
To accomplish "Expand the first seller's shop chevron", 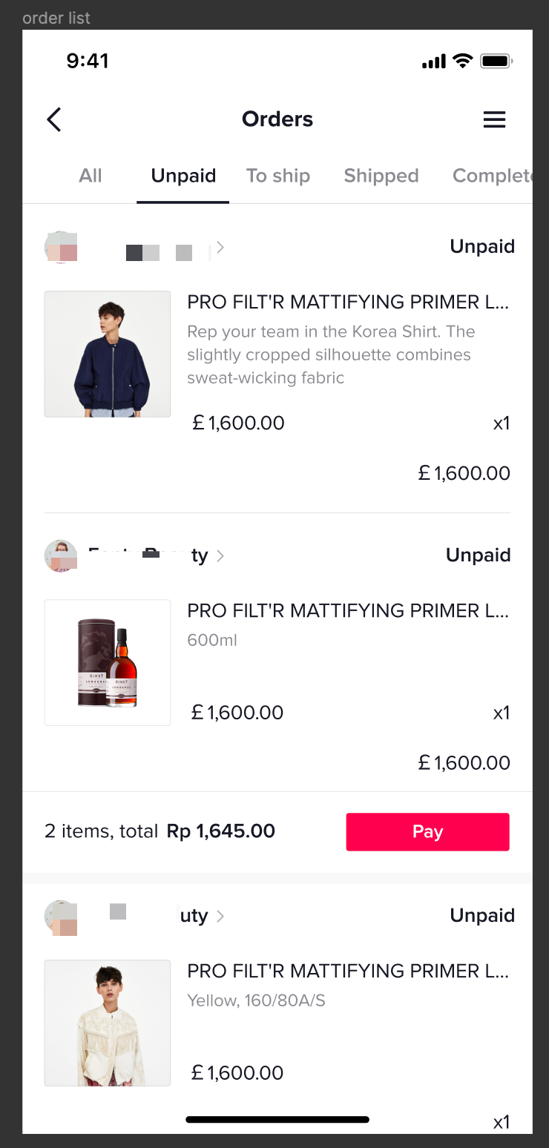I will click(x=220, y=247).
